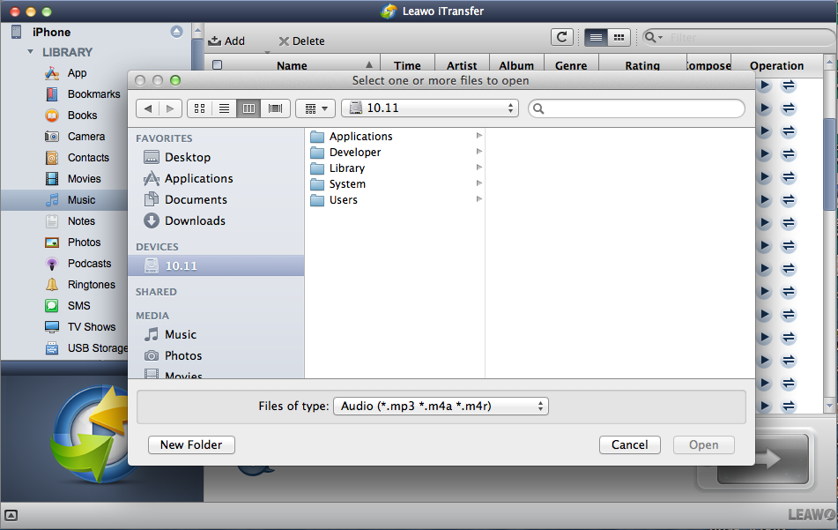Switch the main window to grid view

coord(619,37)
